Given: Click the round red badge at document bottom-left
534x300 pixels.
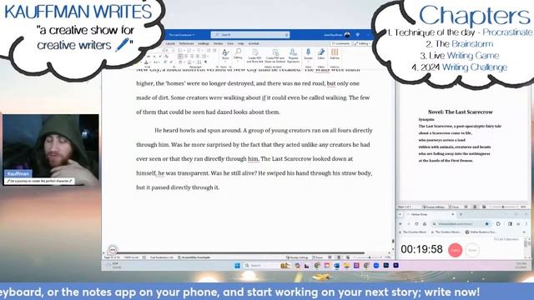Looking at the screenshot, I should 113,250.
